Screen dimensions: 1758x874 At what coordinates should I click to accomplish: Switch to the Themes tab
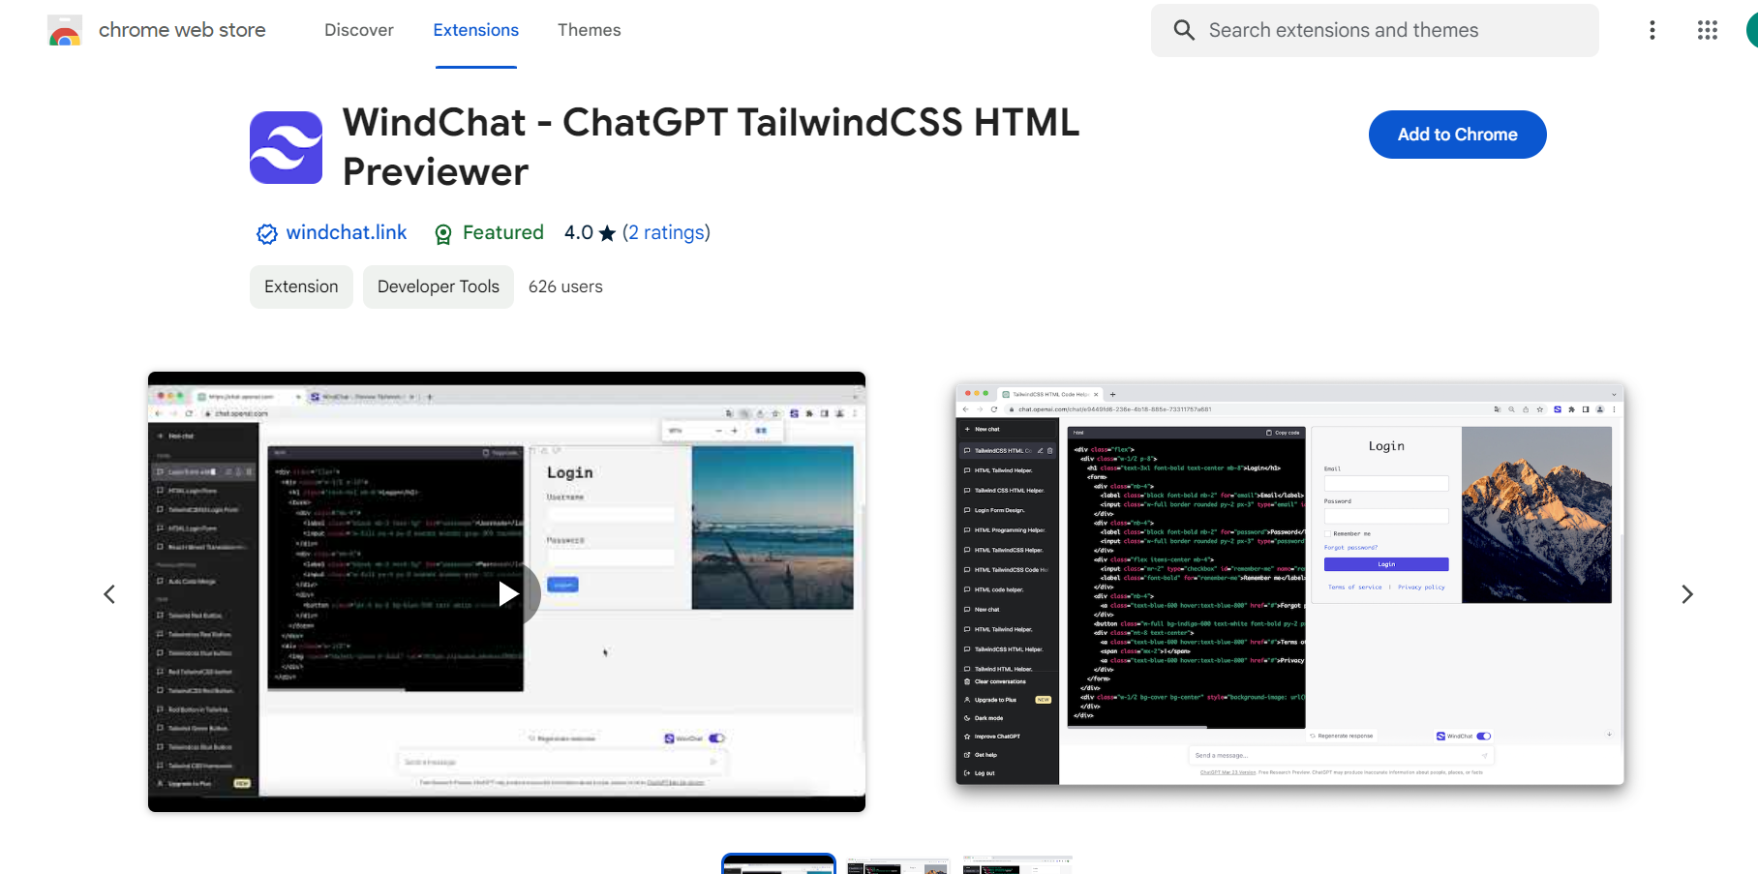coord(589,30)
